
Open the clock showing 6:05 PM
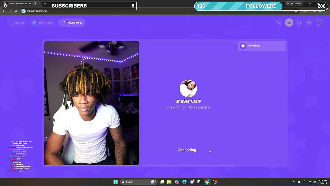(x=323, y=182)
